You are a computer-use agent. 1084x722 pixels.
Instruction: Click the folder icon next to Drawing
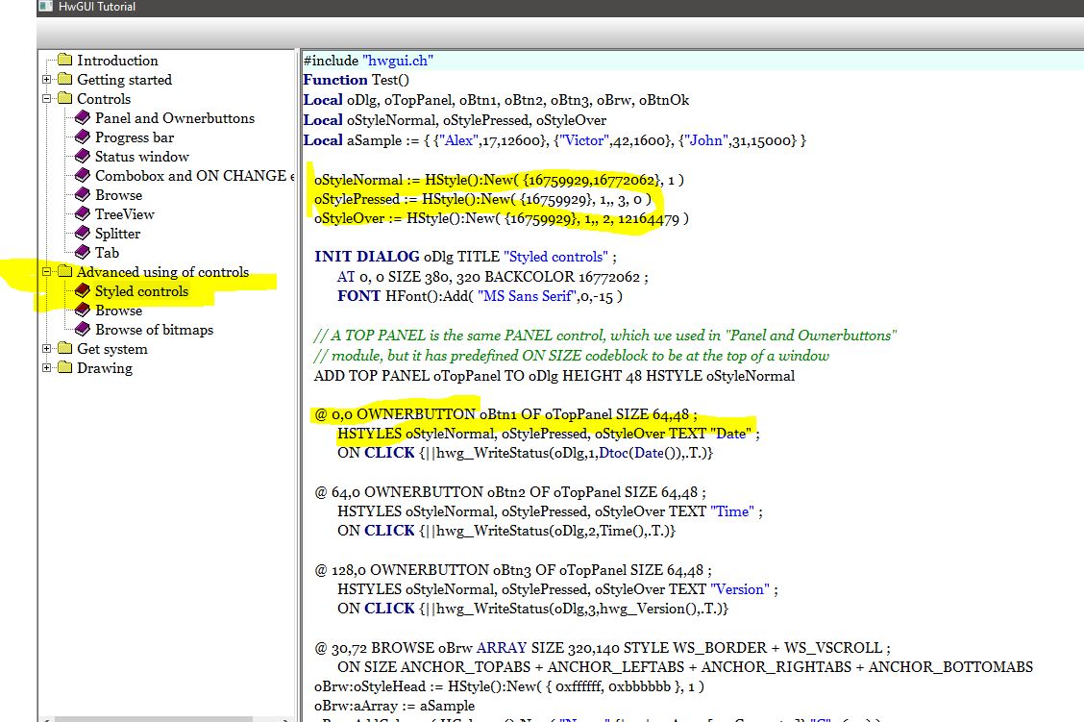64,368
